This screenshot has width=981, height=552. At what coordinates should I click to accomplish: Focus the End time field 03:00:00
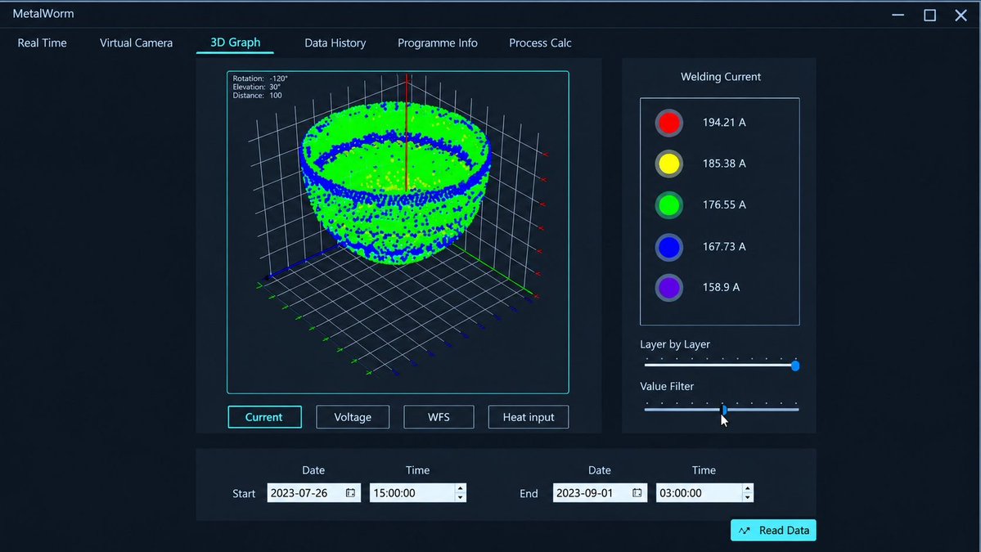pyautogui.click(x=704, y=492)
